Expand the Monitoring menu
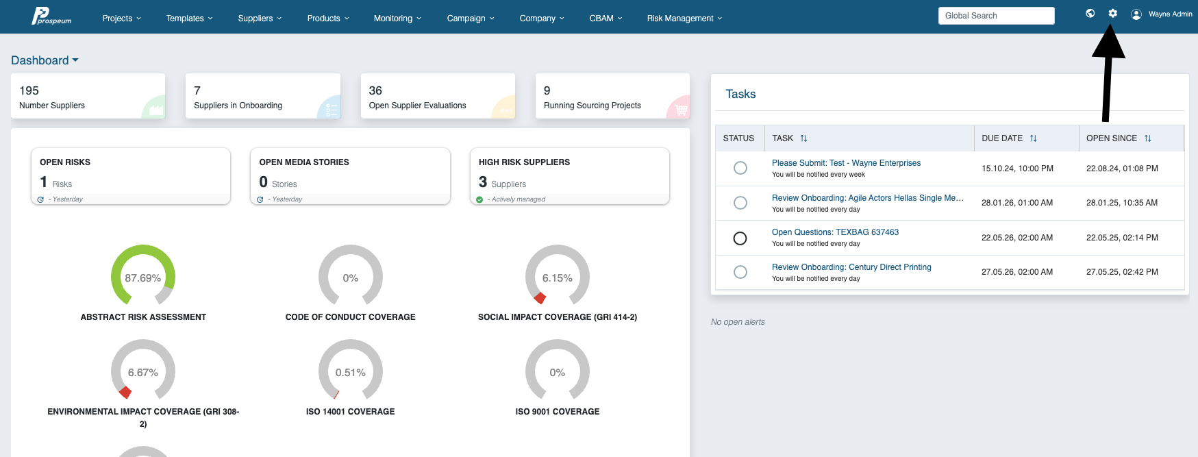This screenshot has width=1198, height=457. pyautogui.click(x=398, y=18)
